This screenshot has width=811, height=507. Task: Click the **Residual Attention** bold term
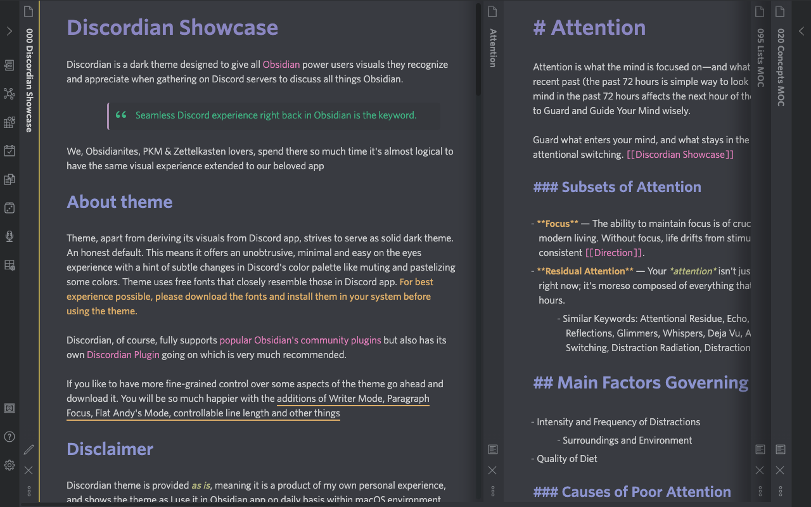585,271
